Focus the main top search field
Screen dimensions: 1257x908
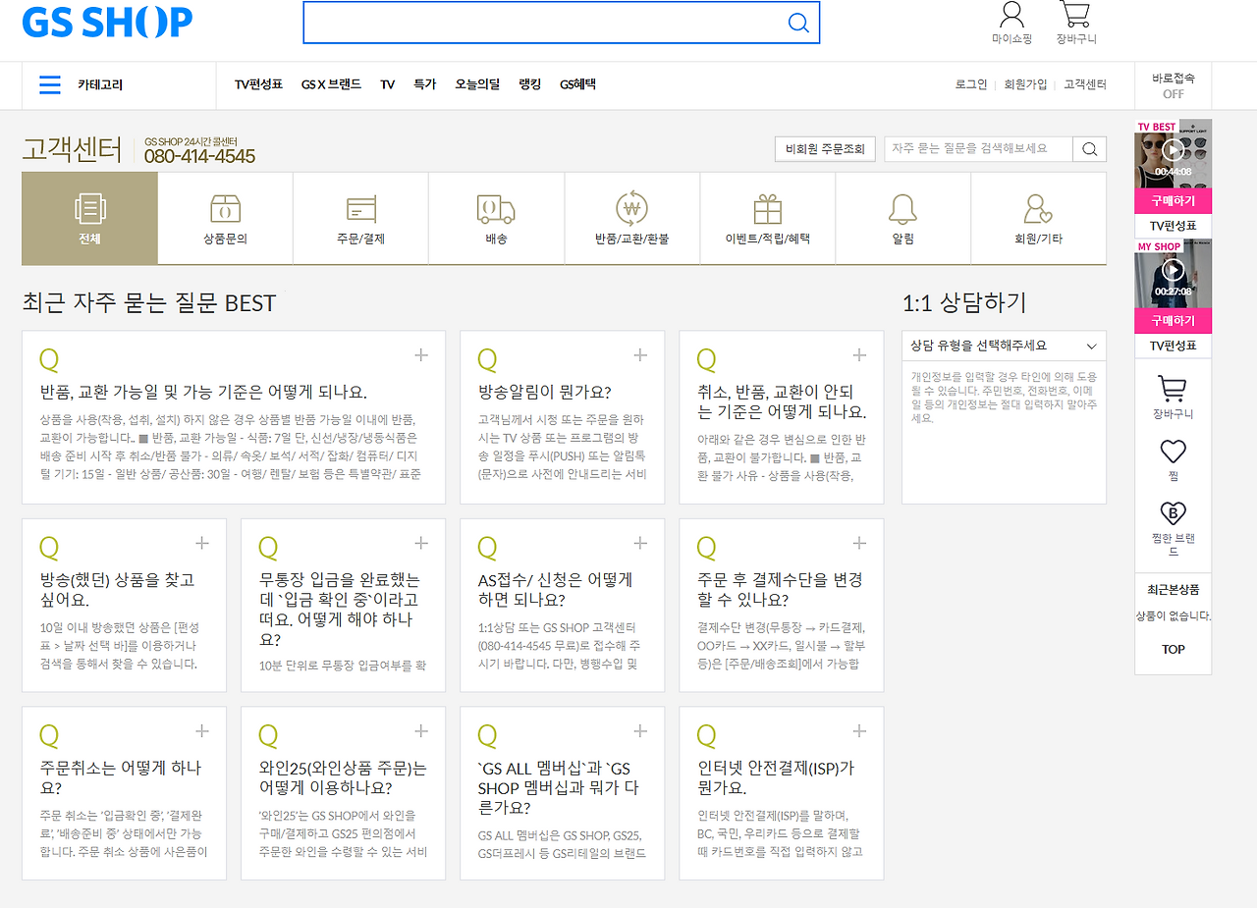pyautogui.click(x=545, y=23)
